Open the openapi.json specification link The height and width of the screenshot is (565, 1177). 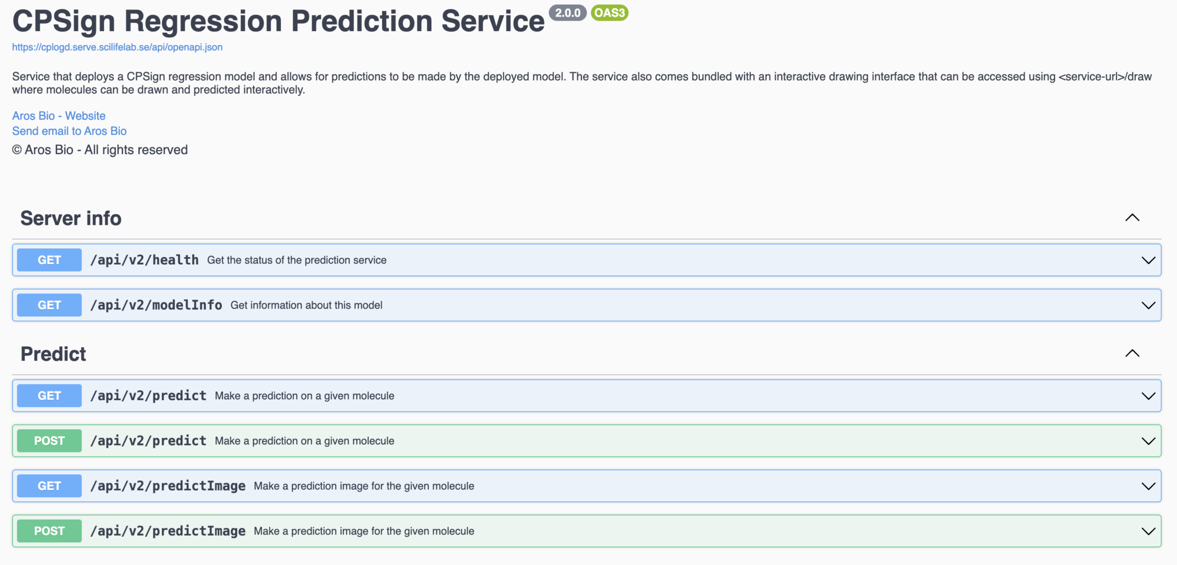coord(117,47)
